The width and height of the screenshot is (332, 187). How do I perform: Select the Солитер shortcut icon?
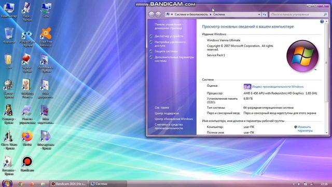[8, 114]
